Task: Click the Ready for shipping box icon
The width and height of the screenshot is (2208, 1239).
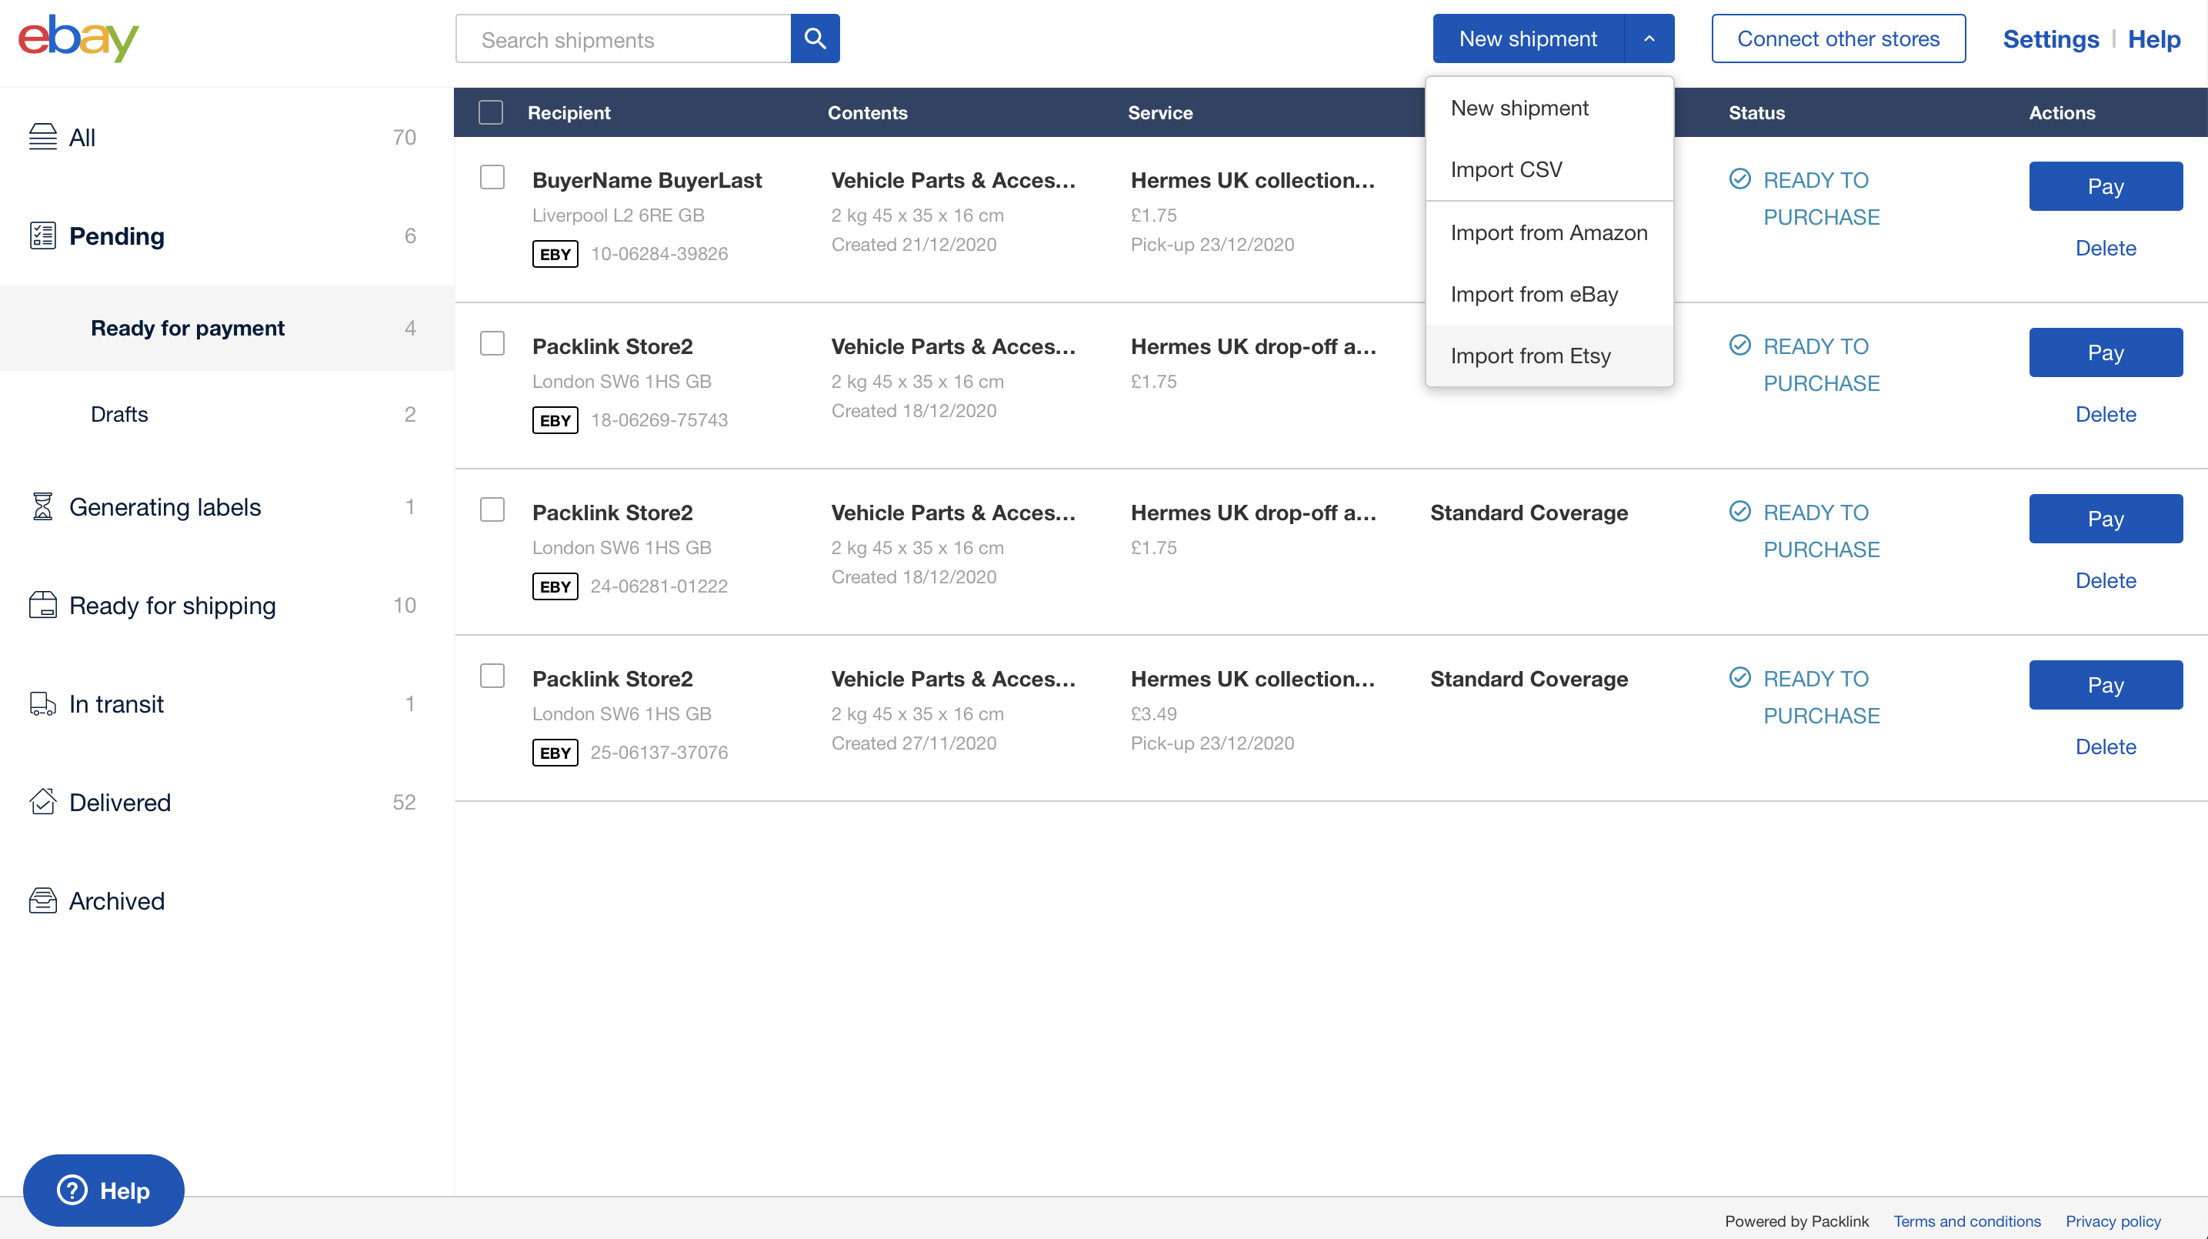Action: [x=43, y=606]
